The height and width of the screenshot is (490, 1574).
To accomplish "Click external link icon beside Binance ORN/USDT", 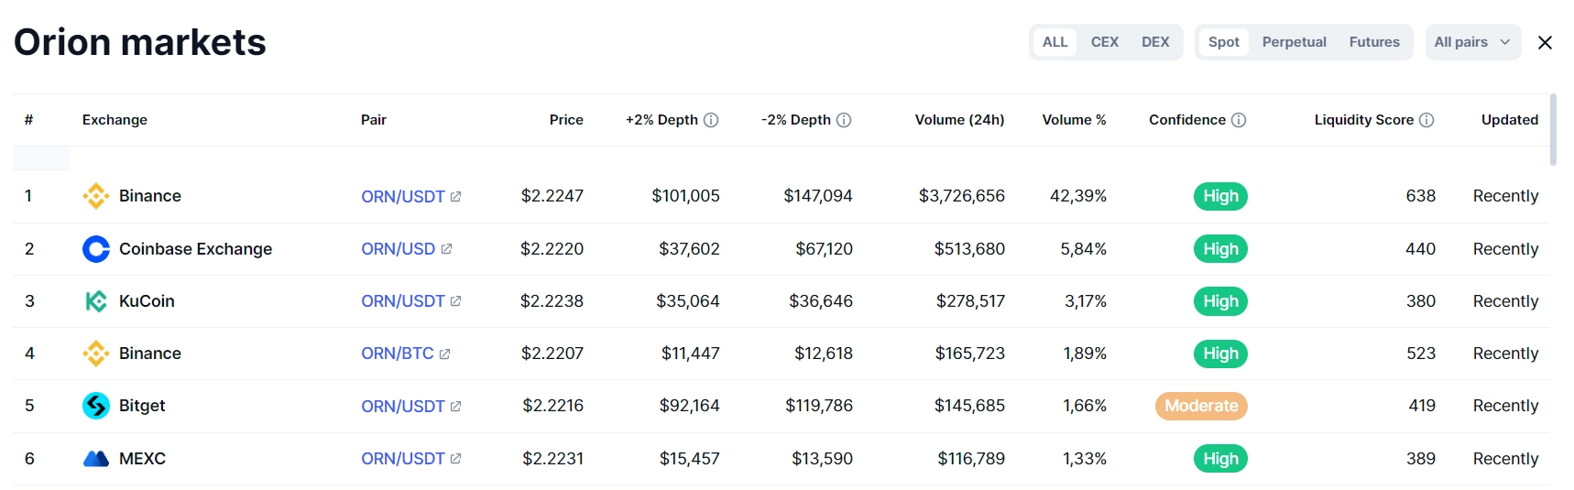I will (x=456, y=196).
